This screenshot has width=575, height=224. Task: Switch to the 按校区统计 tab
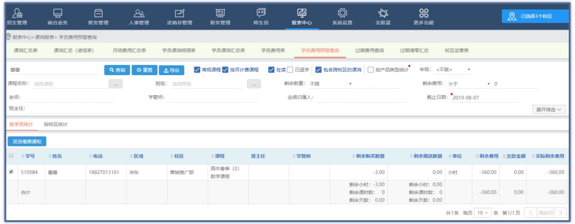coord(55,125)
